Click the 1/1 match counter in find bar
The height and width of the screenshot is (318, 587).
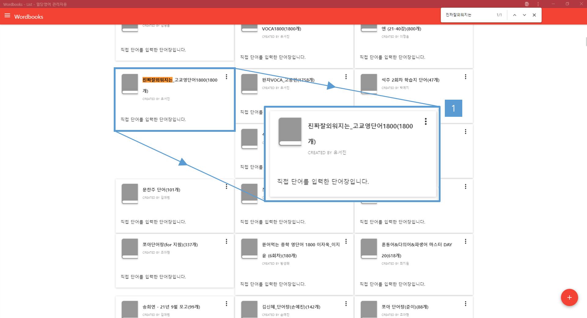point(499,15)
